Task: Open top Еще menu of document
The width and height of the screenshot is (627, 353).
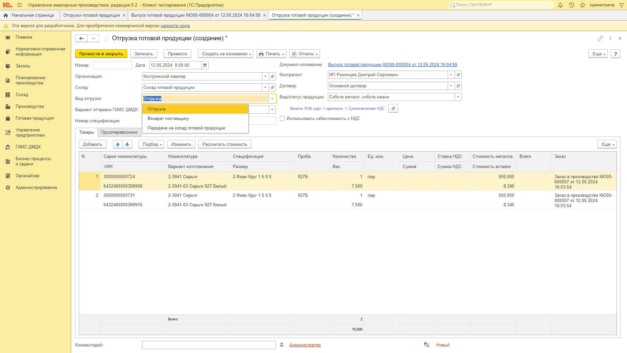Action: pyautogui.click(x=598, y=54)
